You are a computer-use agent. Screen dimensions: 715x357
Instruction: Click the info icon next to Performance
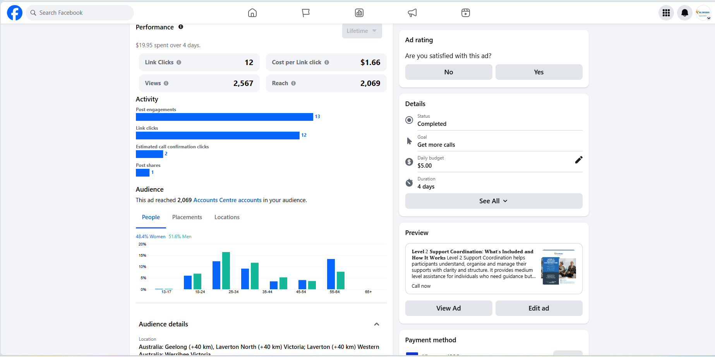[x=181, y=27]
